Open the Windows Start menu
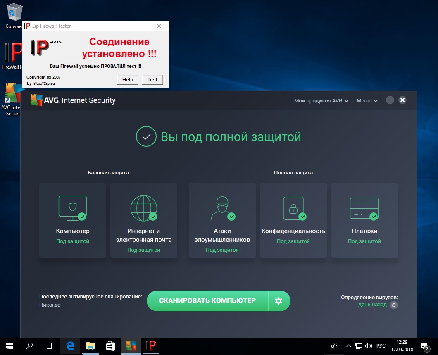Image resolution: width=438 pixels, height=355 pixels. click(10, 346)
